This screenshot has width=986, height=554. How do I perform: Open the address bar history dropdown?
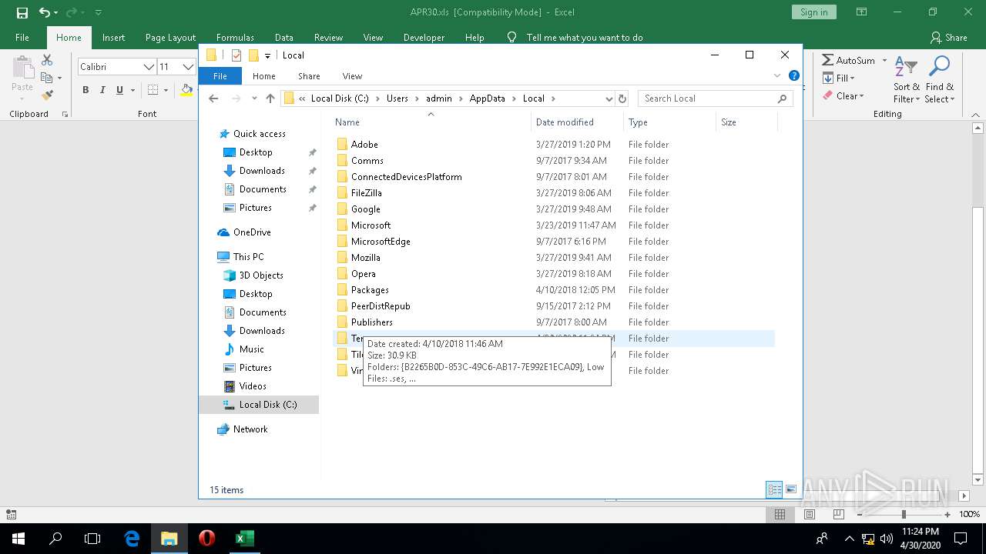(x=609, y=98)
